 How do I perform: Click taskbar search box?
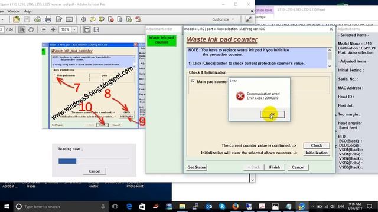(x=60, y=207)
